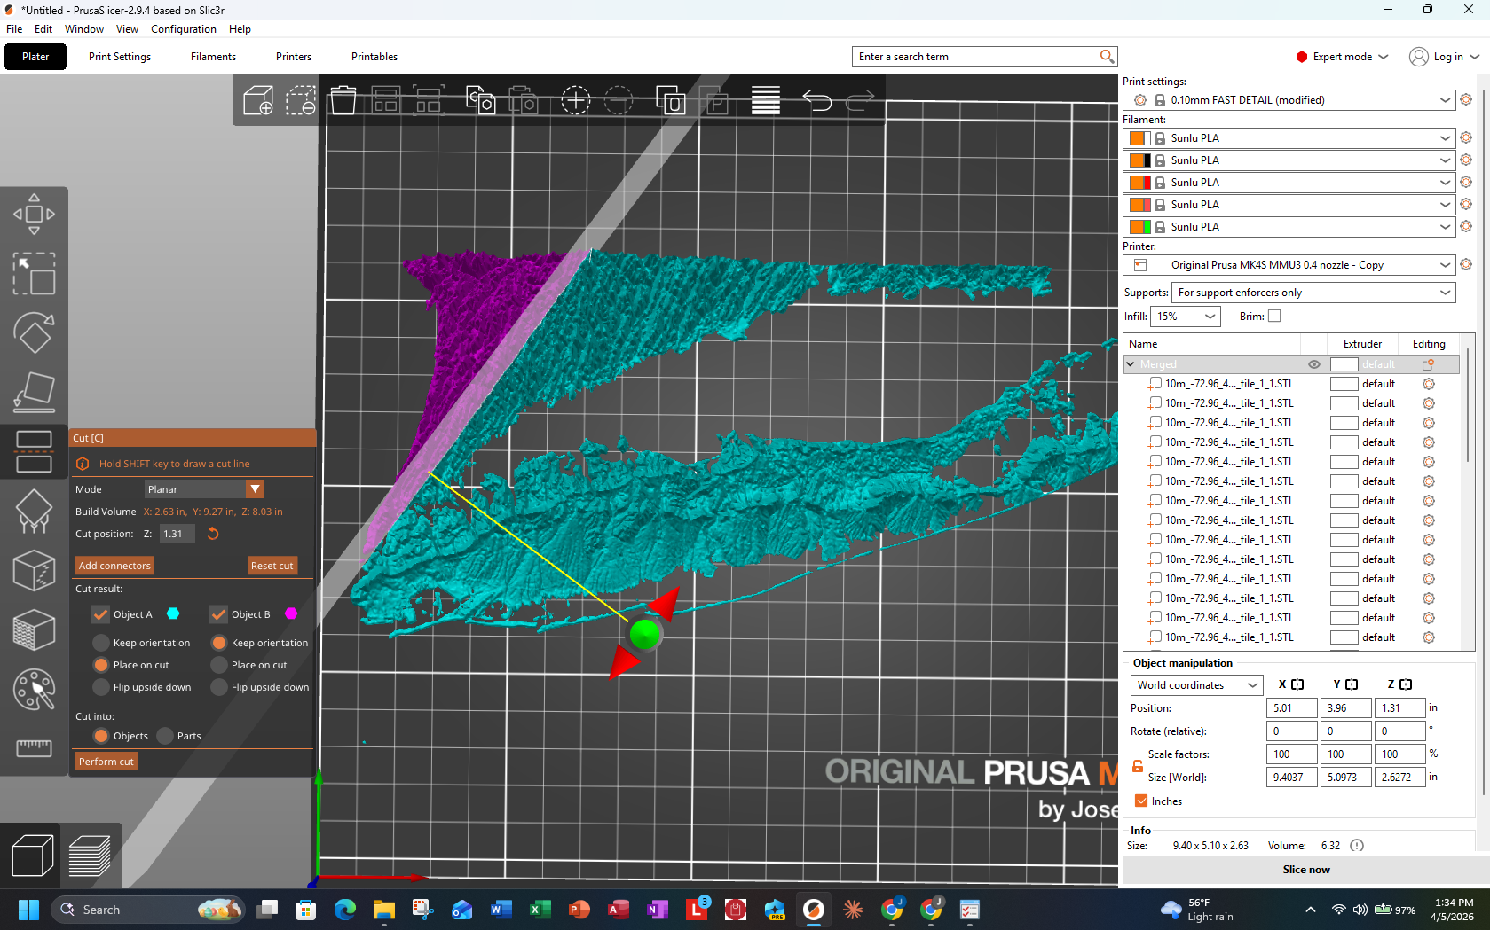Choose Parts for Cut into

click(x=165, y=736)
